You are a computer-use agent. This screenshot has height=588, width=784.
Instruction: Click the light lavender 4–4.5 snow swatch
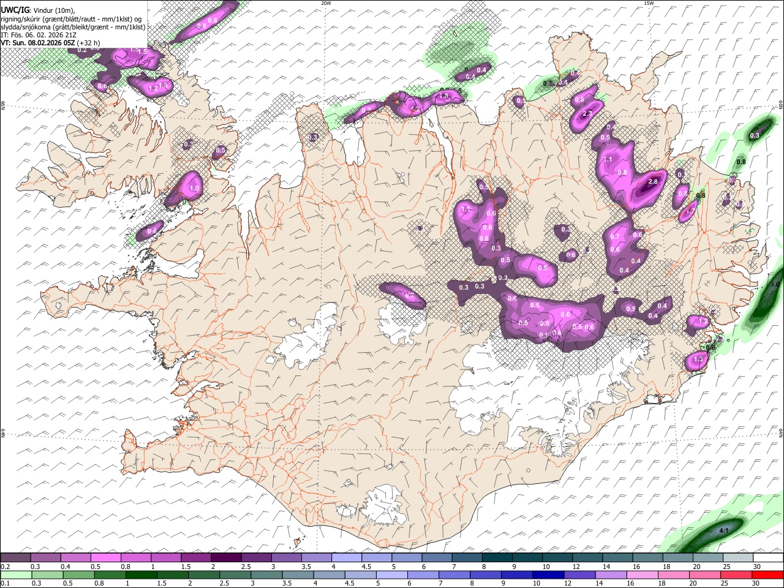(x=345, y=558)
